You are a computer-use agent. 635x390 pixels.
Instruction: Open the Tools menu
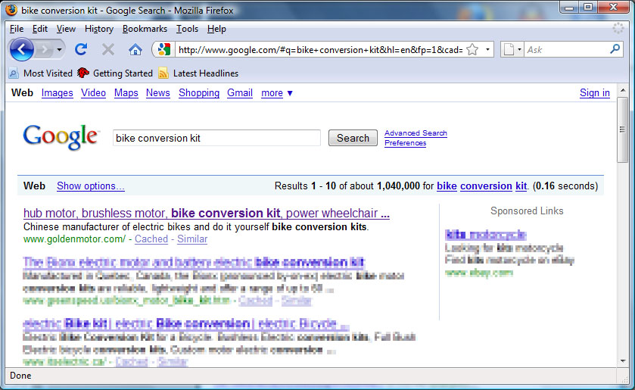pos(187,29)
